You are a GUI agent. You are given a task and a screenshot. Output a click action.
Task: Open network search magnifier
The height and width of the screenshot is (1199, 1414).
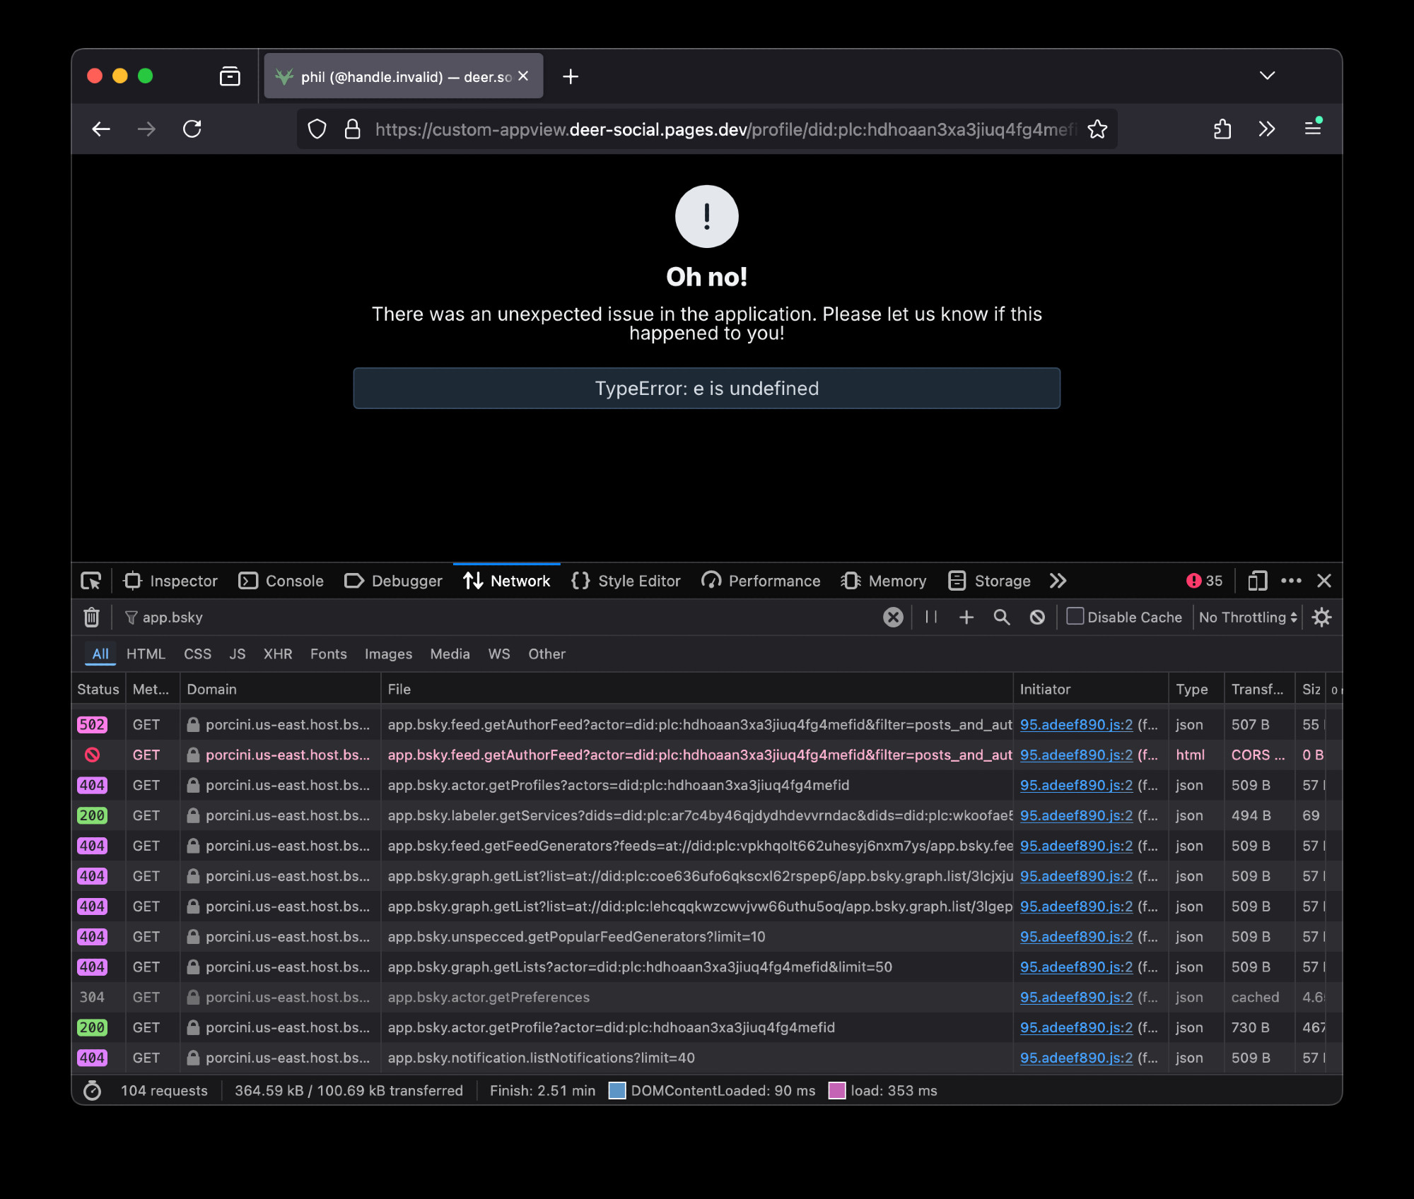[1002, 618]
